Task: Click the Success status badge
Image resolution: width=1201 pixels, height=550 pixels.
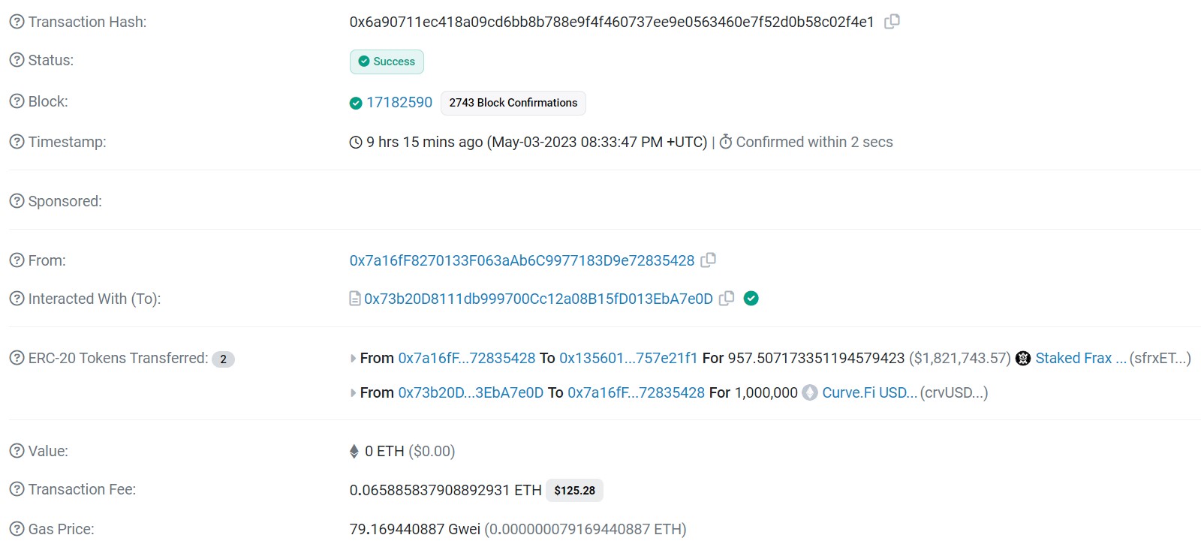Action: (387, 62)
